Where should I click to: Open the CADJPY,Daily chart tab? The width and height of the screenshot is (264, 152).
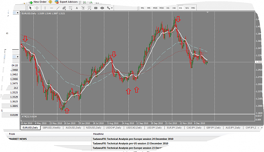pos(194,128)
